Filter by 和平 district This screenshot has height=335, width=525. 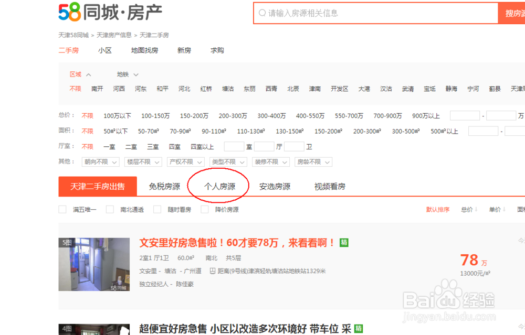[x=162, y=89]
